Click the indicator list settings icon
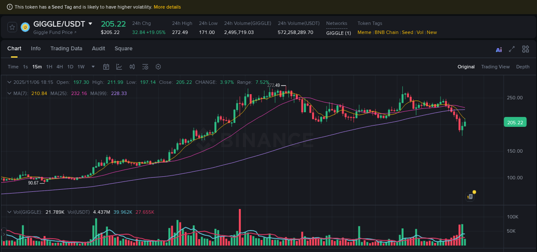Screen dimensions: 537x252 click(x=145, y=67)
